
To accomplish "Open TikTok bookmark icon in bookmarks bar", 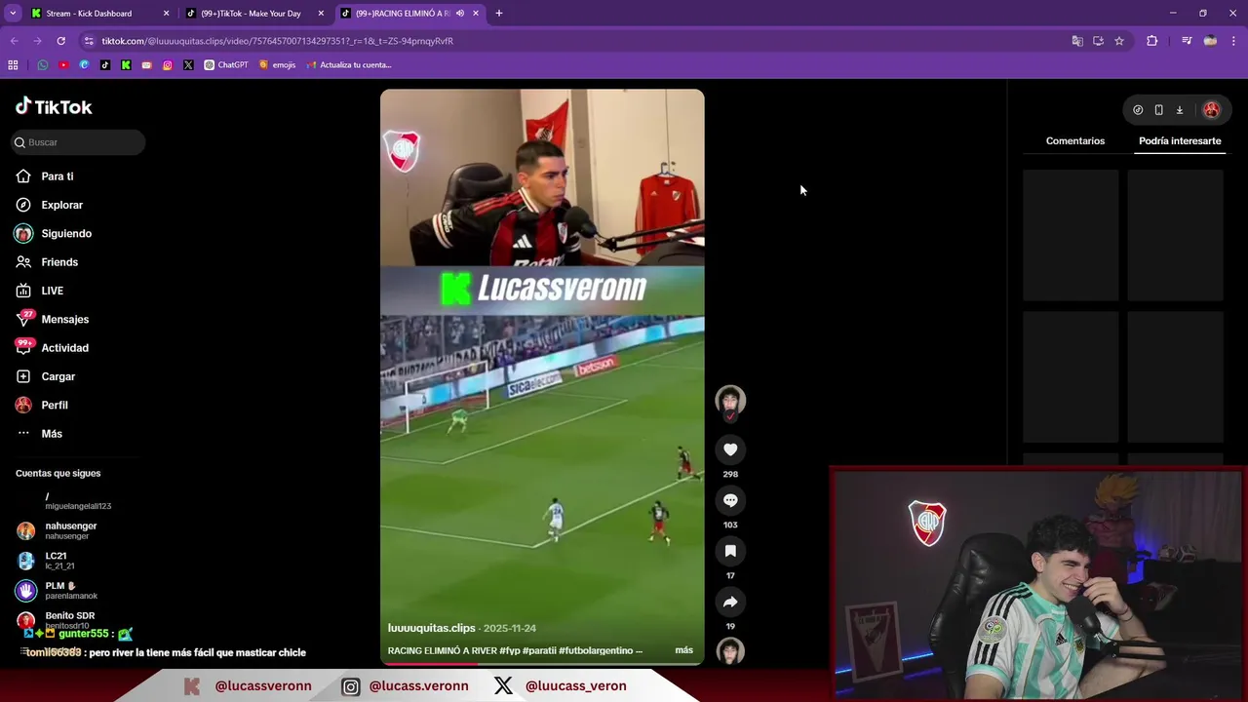I will click(105, 65).
